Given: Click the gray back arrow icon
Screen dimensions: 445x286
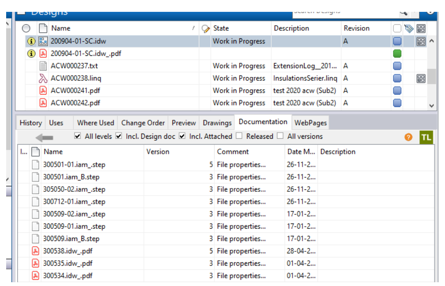Looking at the screenshot, I should (x=45, y=137).
